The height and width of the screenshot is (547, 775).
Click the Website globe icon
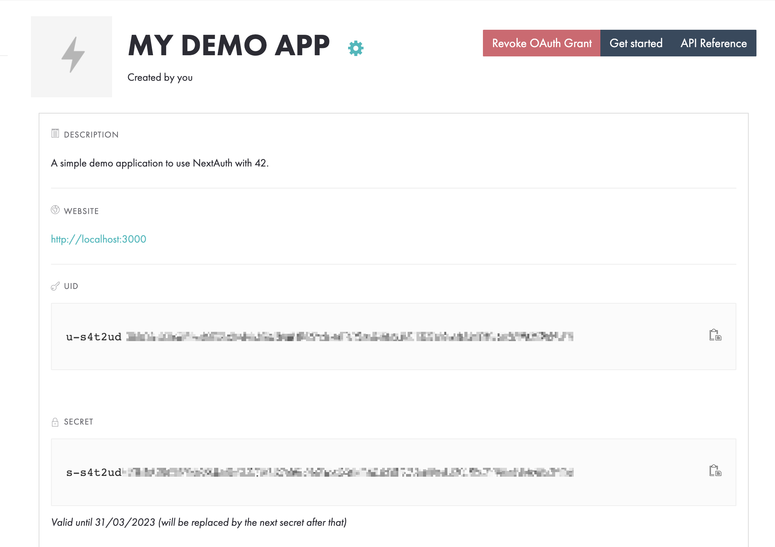tap(55, 210)
